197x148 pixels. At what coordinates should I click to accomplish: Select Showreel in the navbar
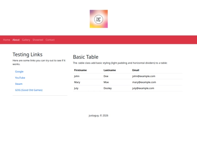(x=38, y=40)
